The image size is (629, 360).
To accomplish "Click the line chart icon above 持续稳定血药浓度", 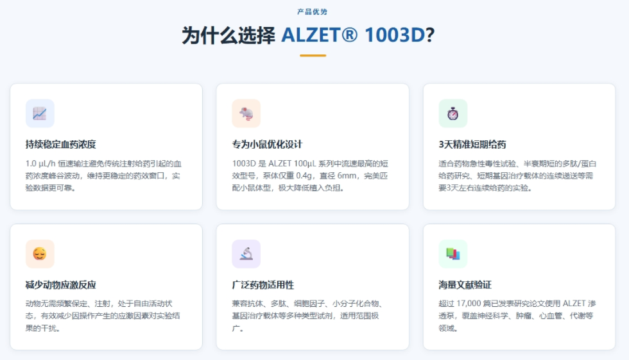I will click(x=40, y=113).
